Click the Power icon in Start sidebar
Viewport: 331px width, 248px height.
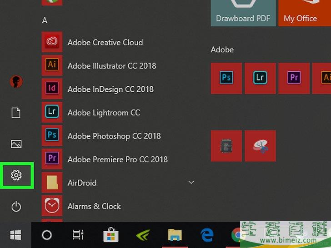pyautogui.click(x=16, y=207)
